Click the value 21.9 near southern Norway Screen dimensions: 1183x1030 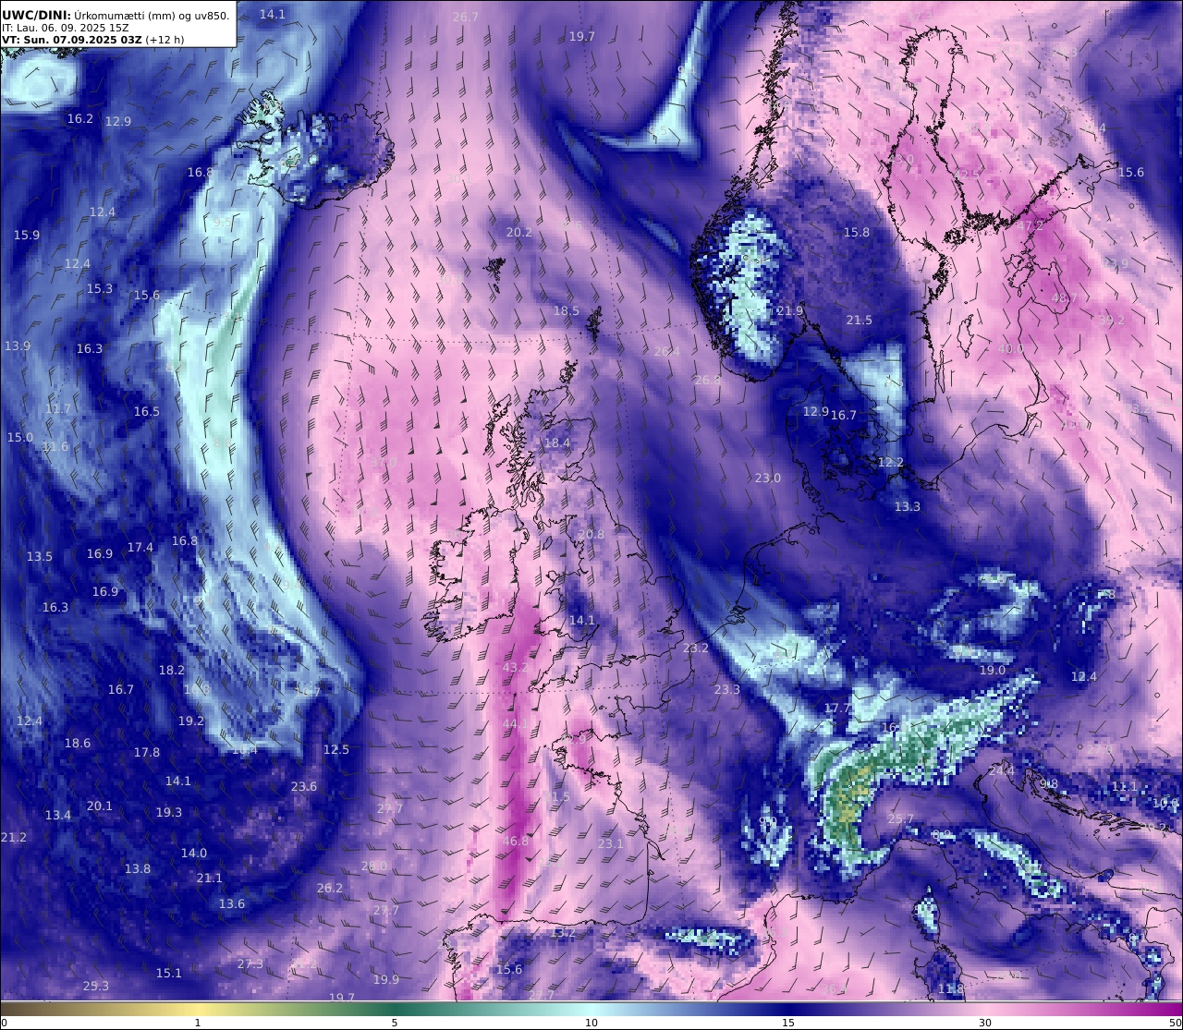(x=790, y=311)
